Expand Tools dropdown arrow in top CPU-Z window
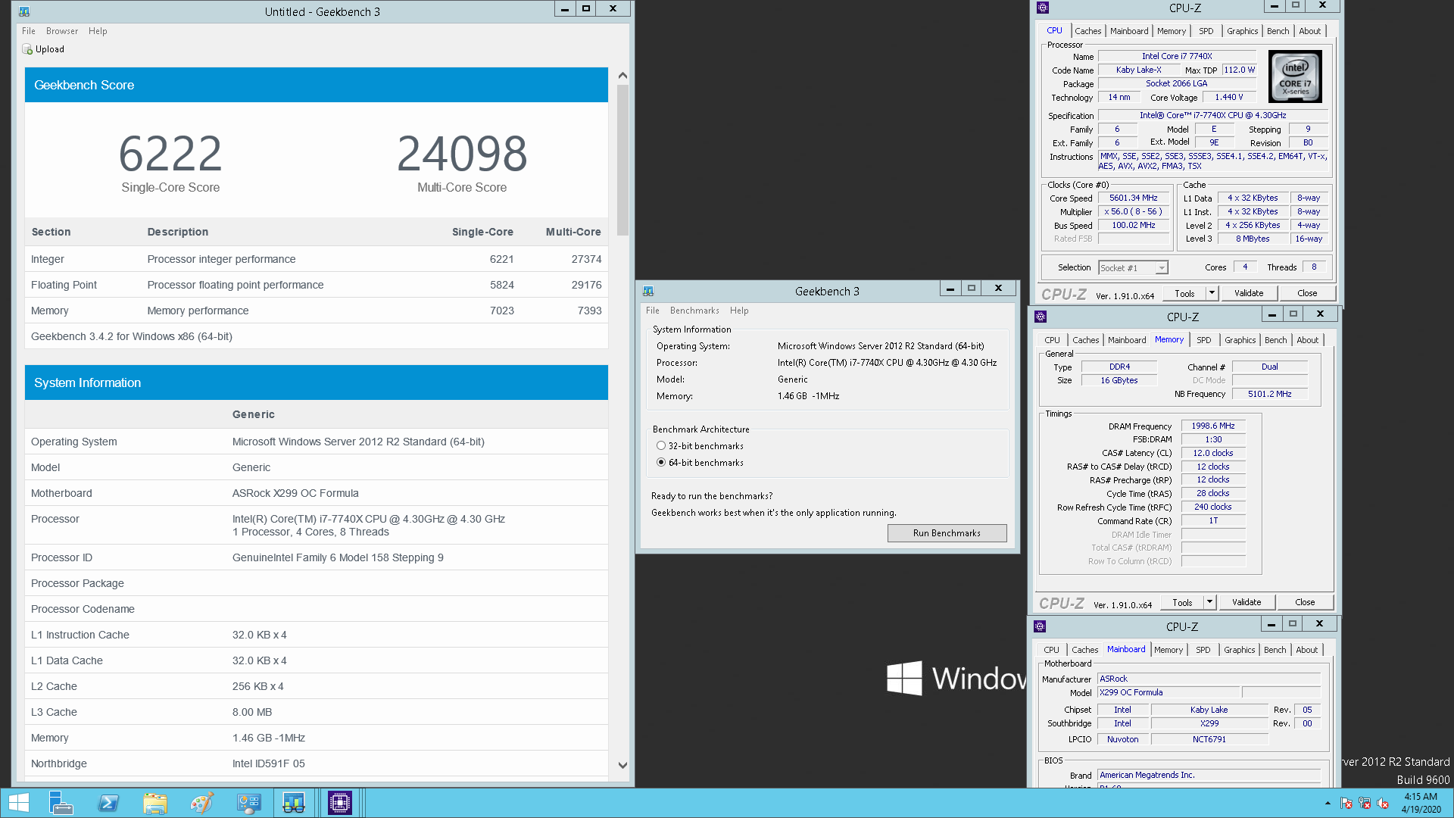This screenshot has width=1454, height=818. click(x=1212, y=293)
